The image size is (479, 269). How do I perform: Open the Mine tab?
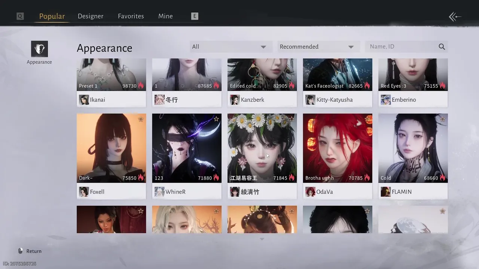click(x=165, y=16)
